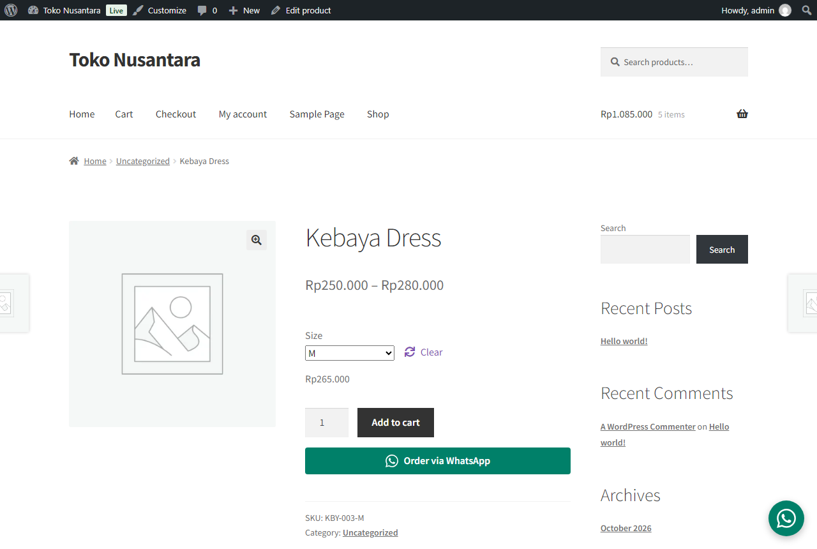Open A WordPress Commenter link

point(648,427)
